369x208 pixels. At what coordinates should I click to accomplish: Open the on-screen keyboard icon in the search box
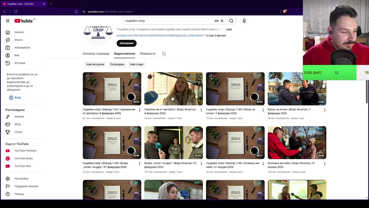pos(216,21)
